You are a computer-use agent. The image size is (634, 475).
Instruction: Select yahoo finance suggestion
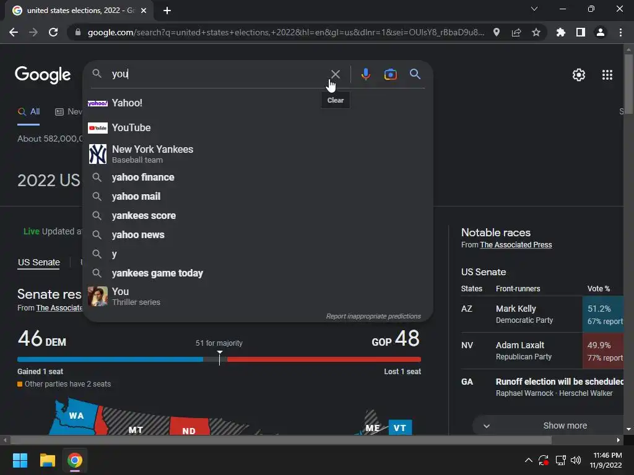[258, 178]
